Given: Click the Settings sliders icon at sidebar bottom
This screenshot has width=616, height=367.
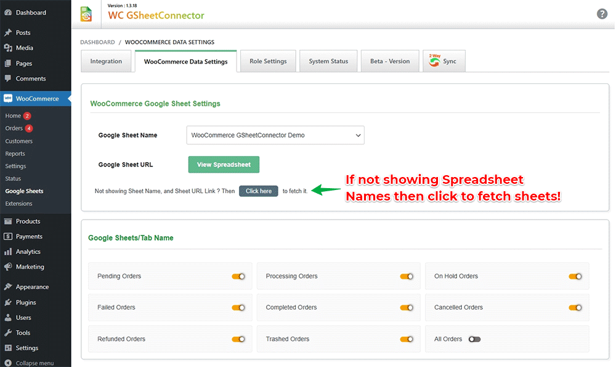Looking at the screenshot, I should (8, 348).
